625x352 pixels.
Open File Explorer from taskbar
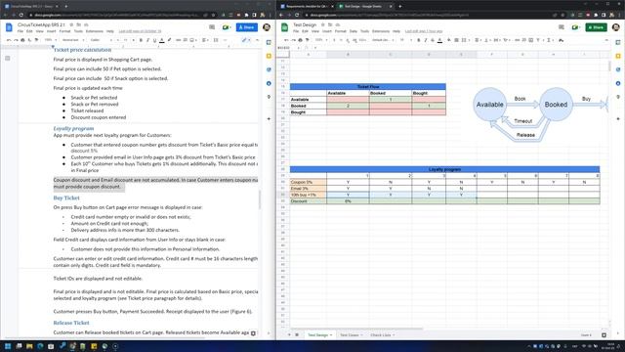pos(29,346)
